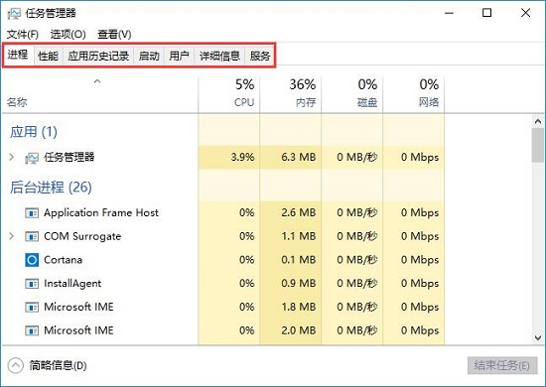Click the 6.3 MB memory value
This screenshot has height=387, width=546.
pos(299,157)
